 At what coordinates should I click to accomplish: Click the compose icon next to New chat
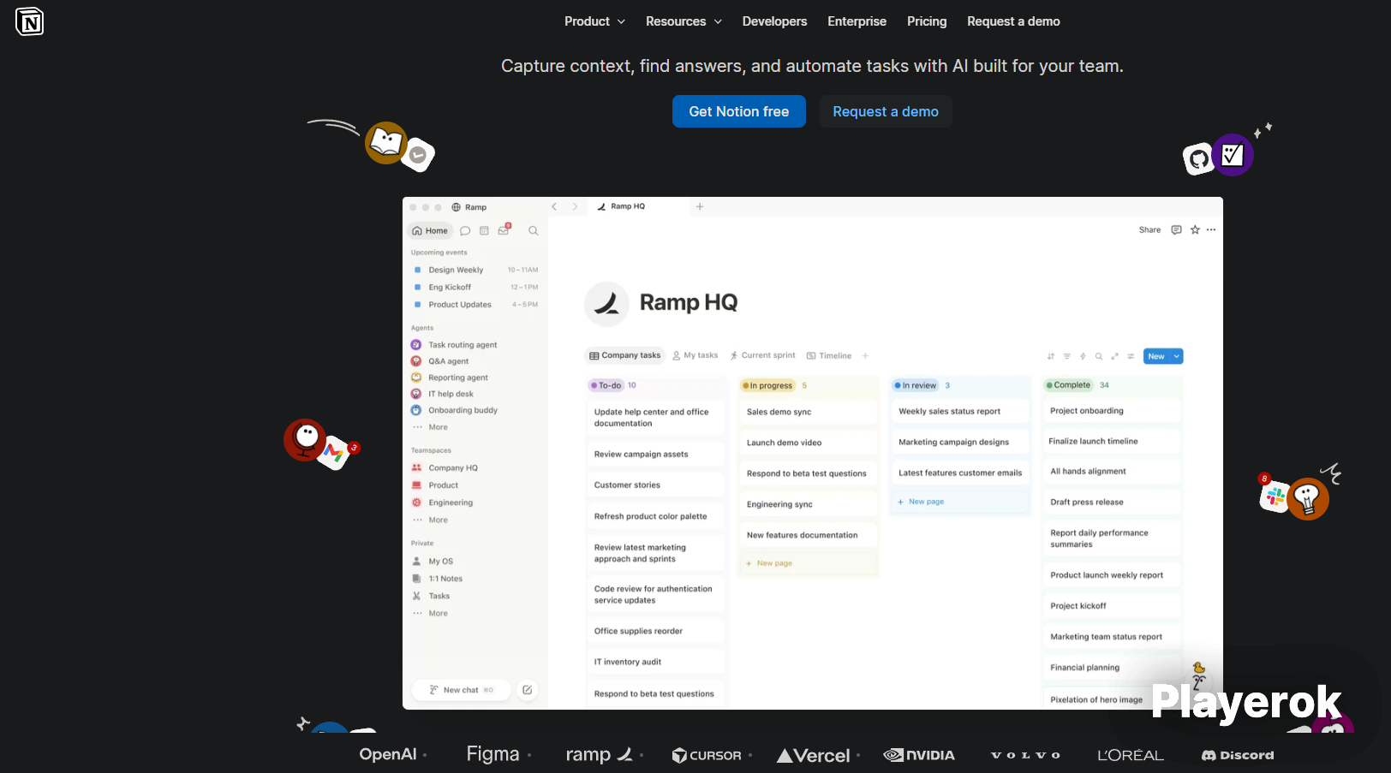pos(528,690)
